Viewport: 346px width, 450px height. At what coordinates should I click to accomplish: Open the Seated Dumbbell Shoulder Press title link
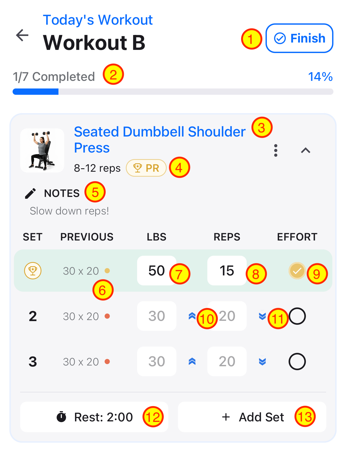pos(160,139)
